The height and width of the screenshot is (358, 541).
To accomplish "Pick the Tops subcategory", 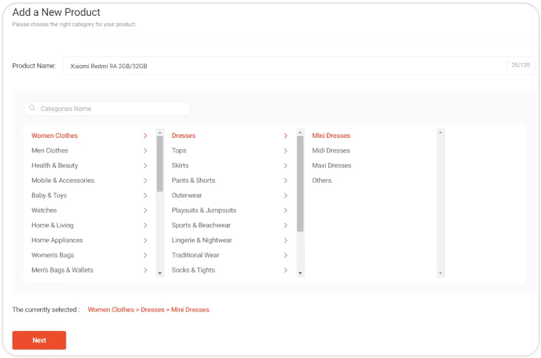I will 179,150.
